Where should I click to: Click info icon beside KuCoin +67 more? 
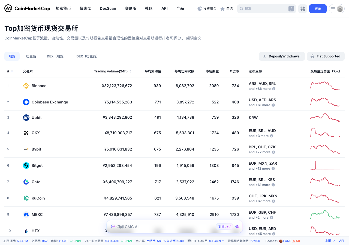click(x=273, y=201)
